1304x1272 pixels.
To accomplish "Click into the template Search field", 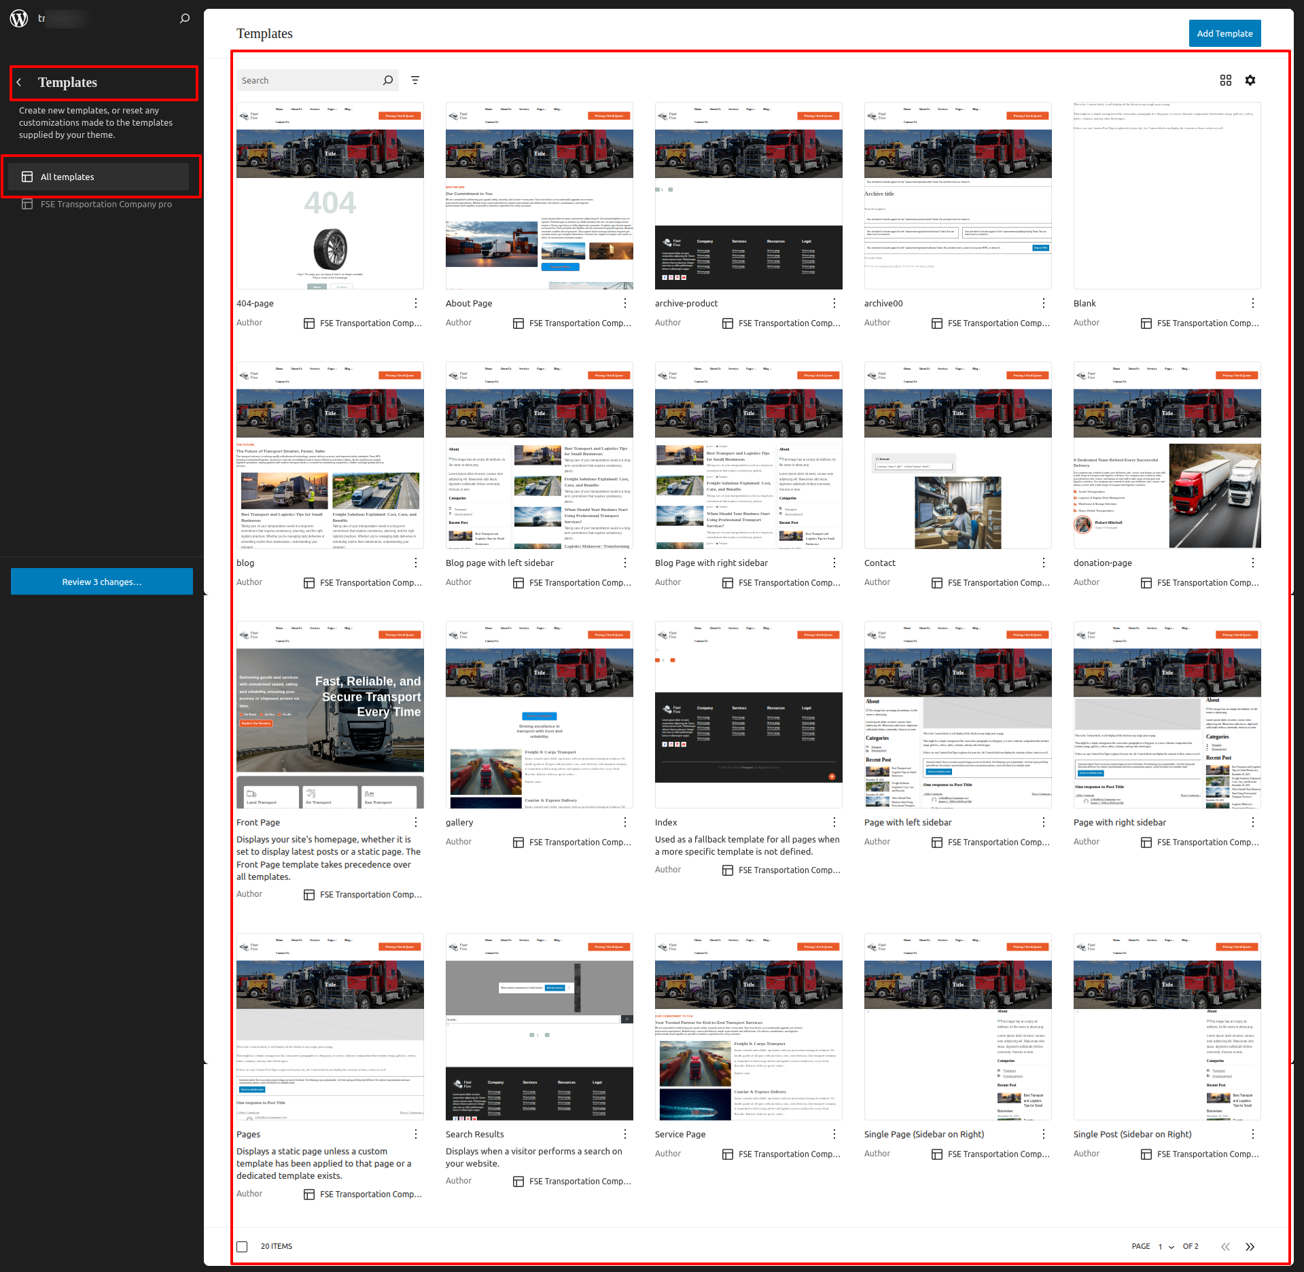I will (x=309, y=80).
